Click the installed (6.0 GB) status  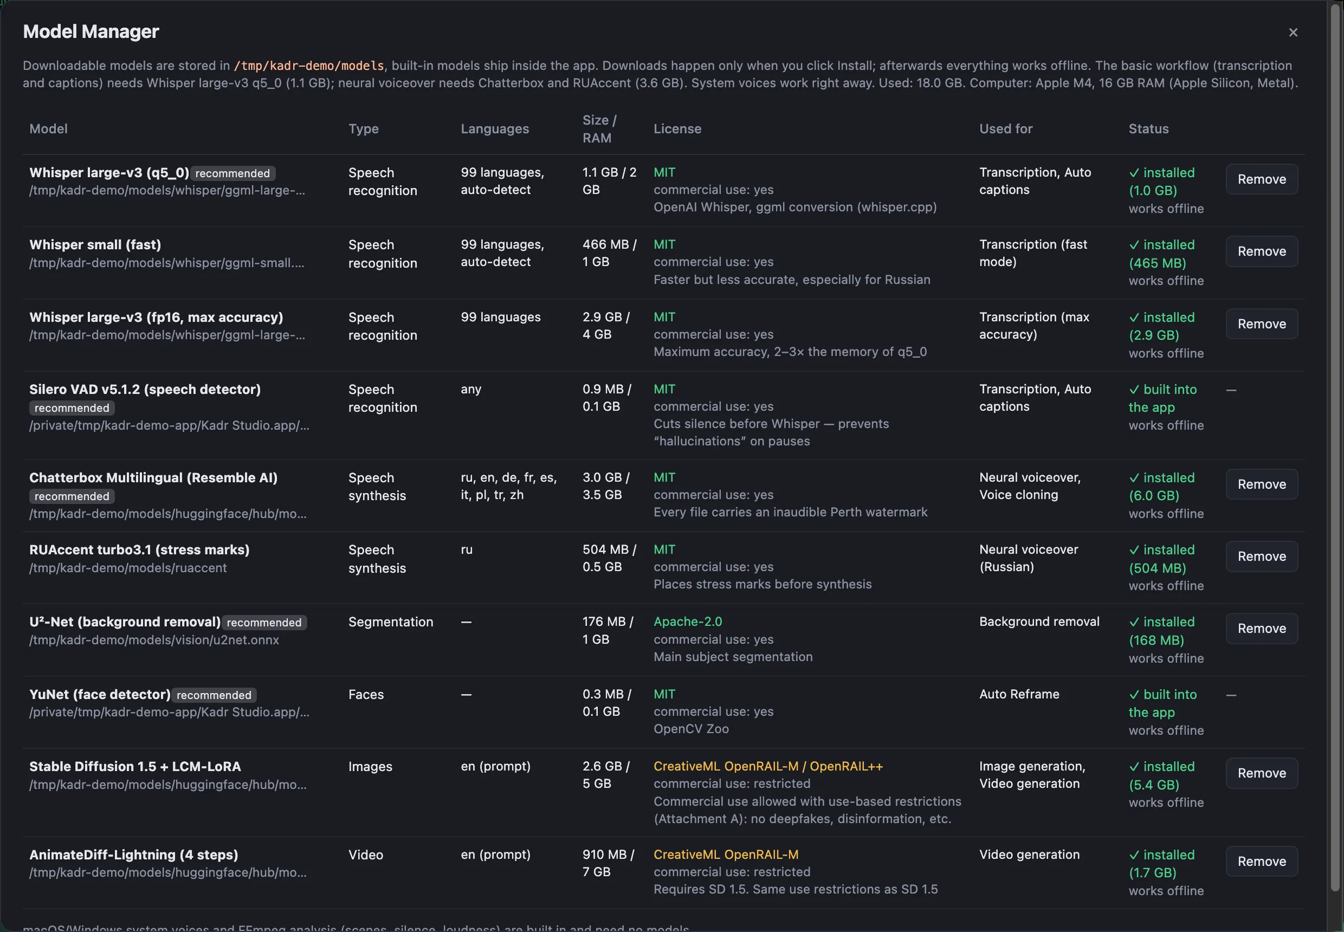point(1161,487)
